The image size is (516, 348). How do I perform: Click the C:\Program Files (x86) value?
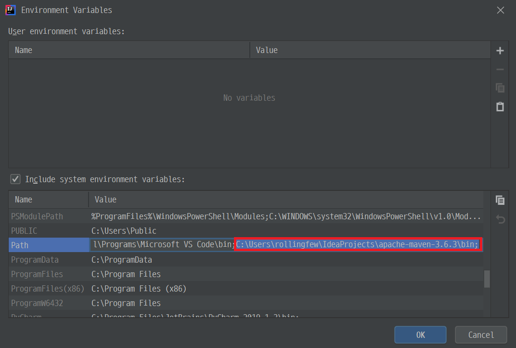(139, 289)
